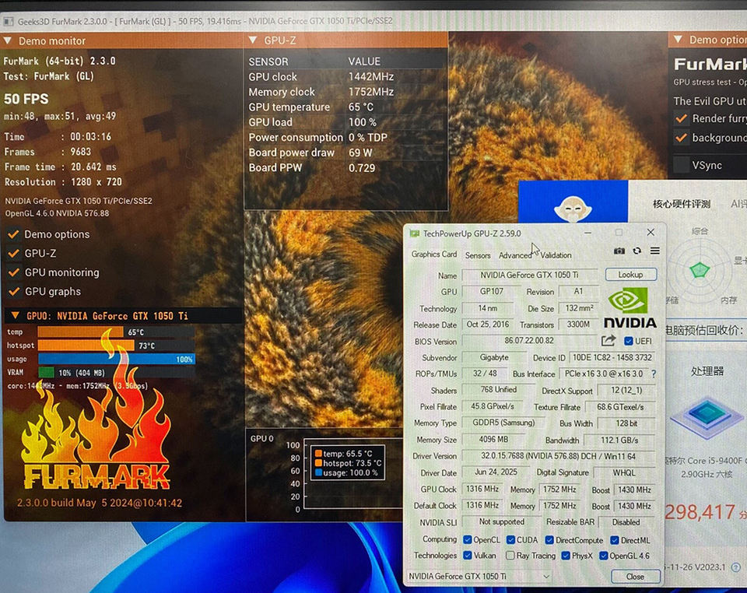Toggle the OpenGL 4.6 checkbox

click(603, 556)
